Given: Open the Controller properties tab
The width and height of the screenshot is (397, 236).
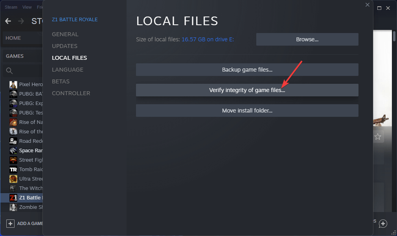Looking at the screenshot, I should click(71, 93).
